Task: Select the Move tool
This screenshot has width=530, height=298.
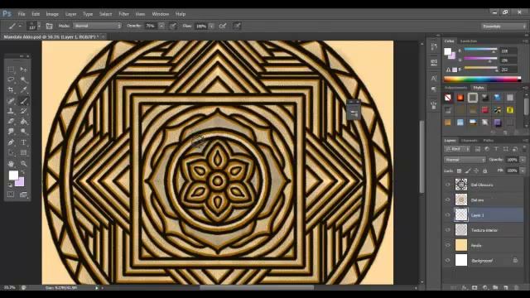Action: (x=23, y=70)
